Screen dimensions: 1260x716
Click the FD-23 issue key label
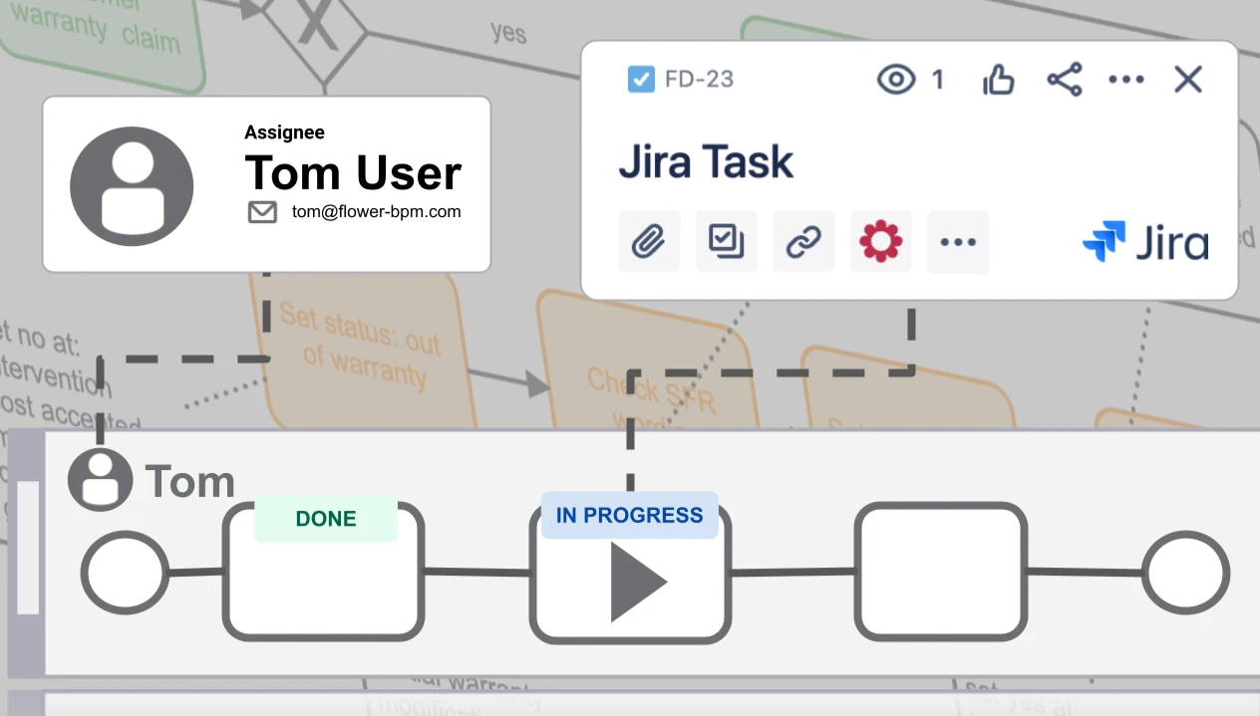(x=698, y=80)
